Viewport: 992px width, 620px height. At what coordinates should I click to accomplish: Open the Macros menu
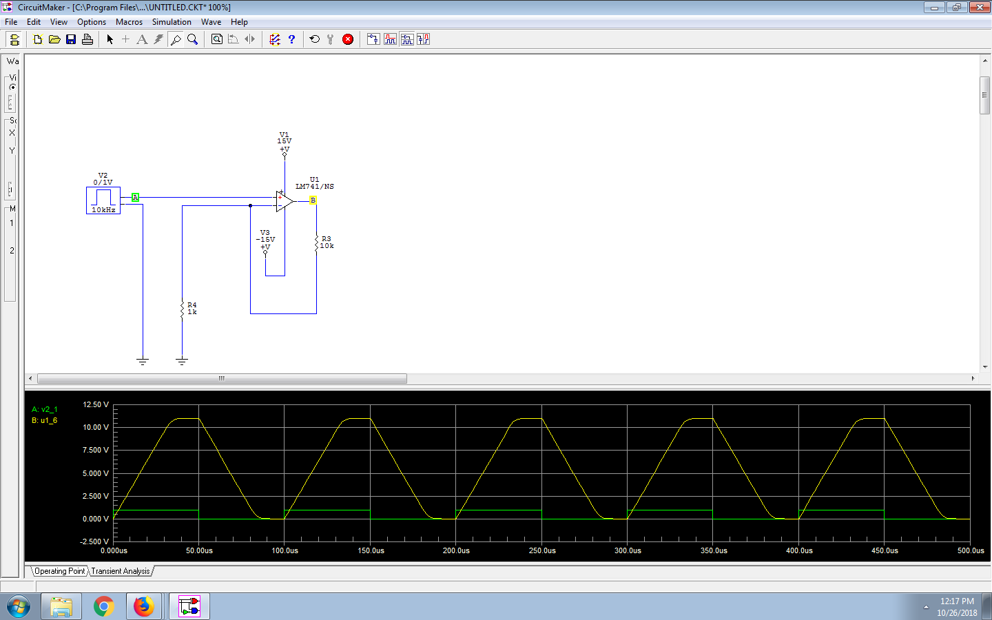tap(129, 22)
